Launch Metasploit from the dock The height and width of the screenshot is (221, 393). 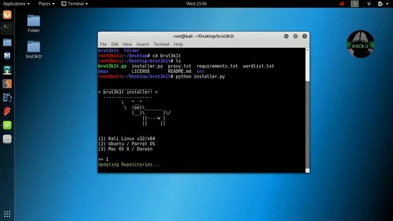7,56
